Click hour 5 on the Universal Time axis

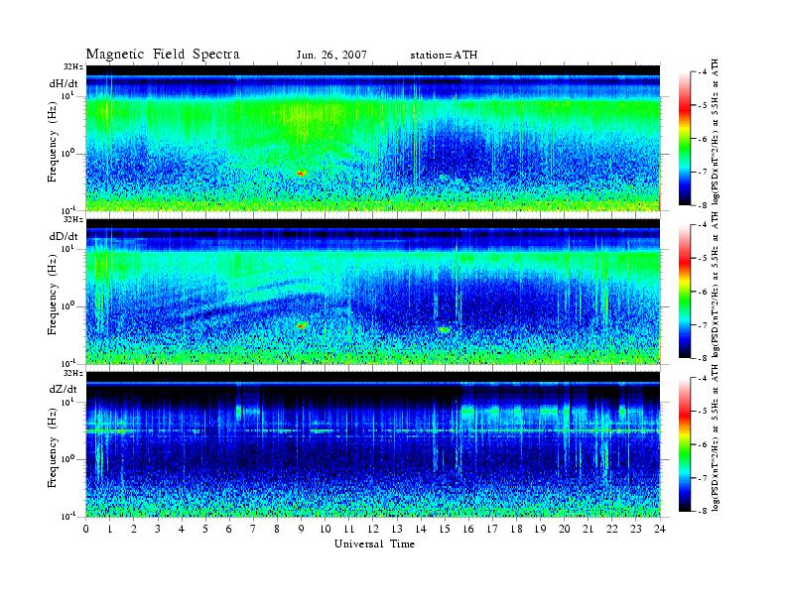(x=205, y=529)
